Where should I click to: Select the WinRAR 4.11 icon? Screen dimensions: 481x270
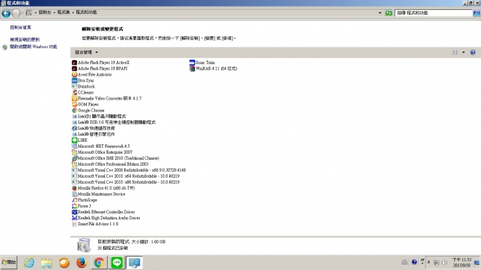(192, 68)
